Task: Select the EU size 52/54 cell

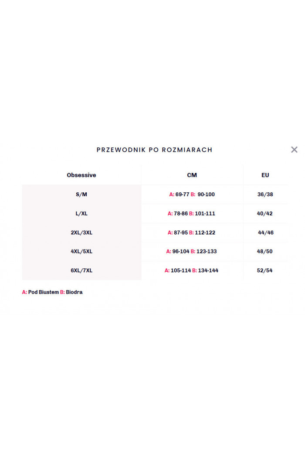Action: click(x=265, y=270)
